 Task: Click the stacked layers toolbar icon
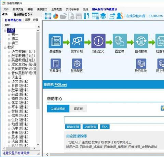103,16
